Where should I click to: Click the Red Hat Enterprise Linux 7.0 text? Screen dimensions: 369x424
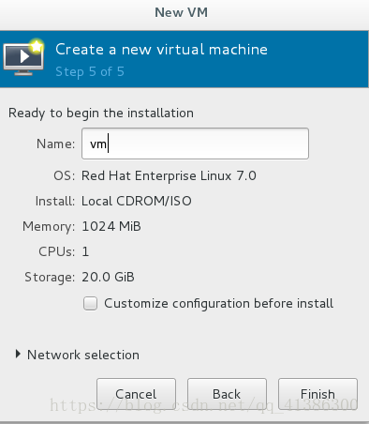pos(169,175)
